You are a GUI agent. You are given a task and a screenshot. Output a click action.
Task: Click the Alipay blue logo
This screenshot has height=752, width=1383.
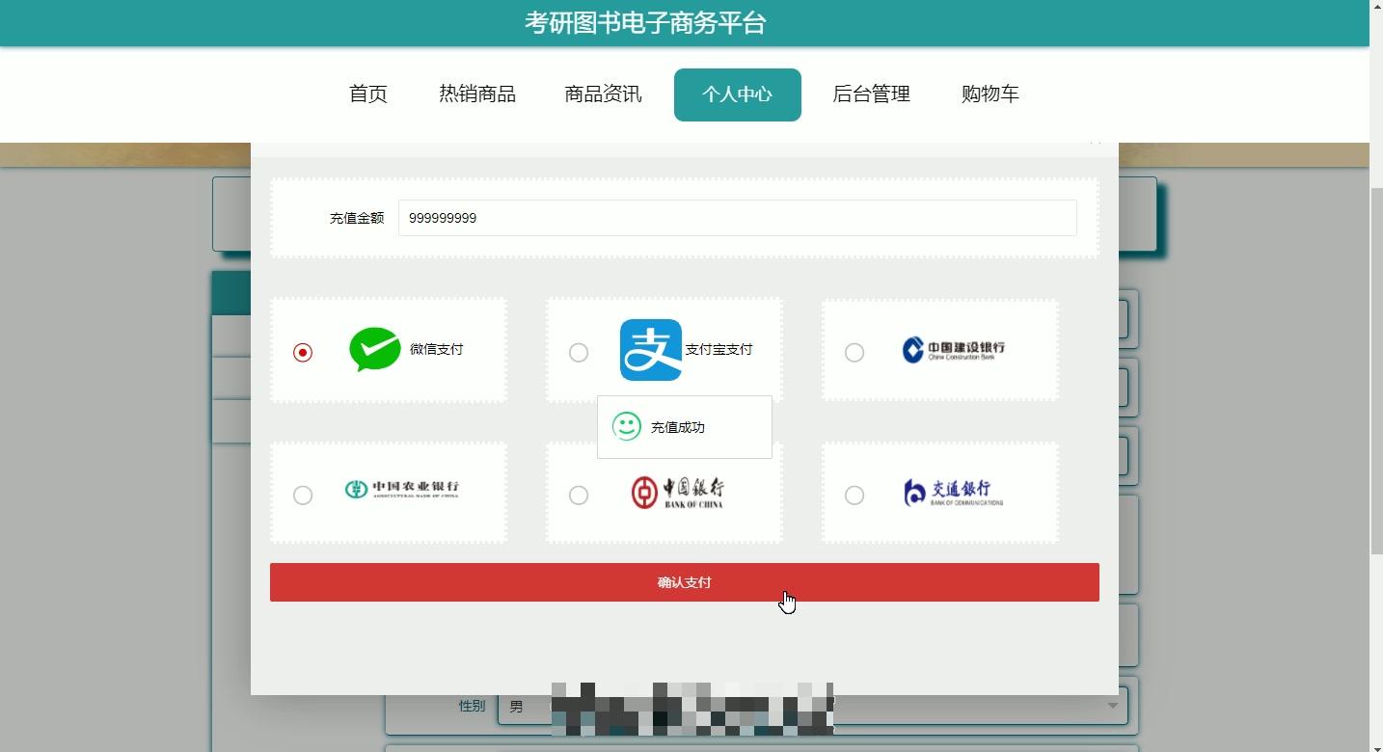(x=651, y=350)
